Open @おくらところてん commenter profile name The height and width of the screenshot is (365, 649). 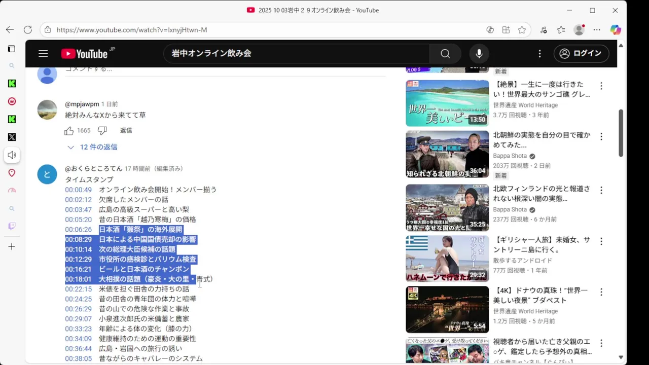94,169
